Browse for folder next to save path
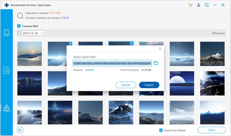Image resolution: width=231 pixels, height=136 pixels. (x=156, y=63)
